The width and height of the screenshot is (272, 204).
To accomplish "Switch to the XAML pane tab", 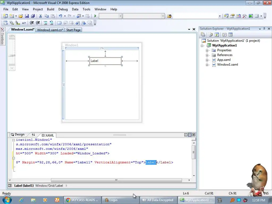I will (x=48, y=135).
